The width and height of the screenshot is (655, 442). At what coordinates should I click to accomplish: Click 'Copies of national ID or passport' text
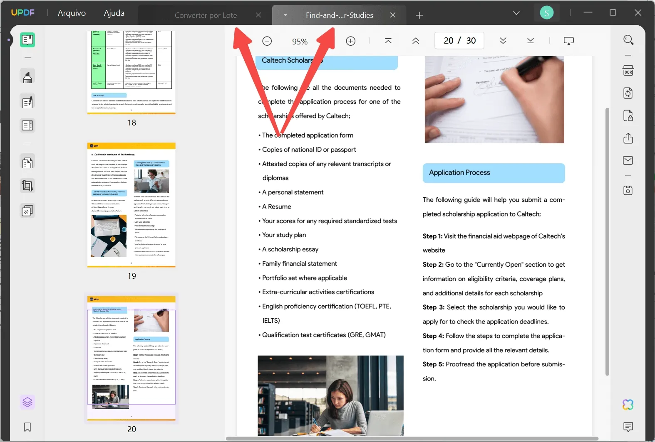(309, 150)
